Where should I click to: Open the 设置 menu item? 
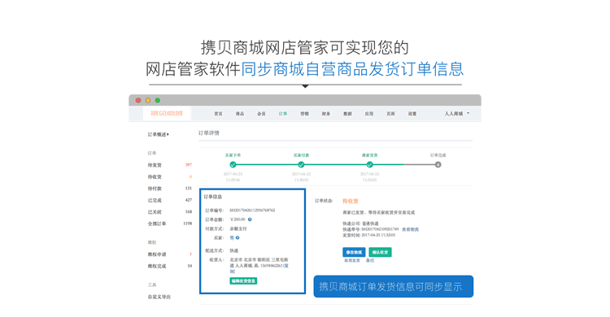click(x=412, y=114)
